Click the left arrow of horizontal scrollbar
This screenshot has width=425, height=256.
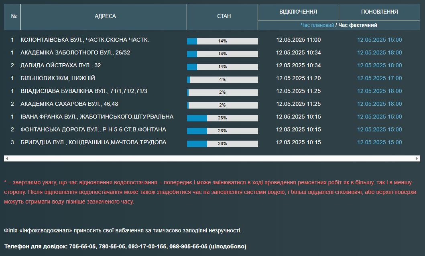point(7,159)
